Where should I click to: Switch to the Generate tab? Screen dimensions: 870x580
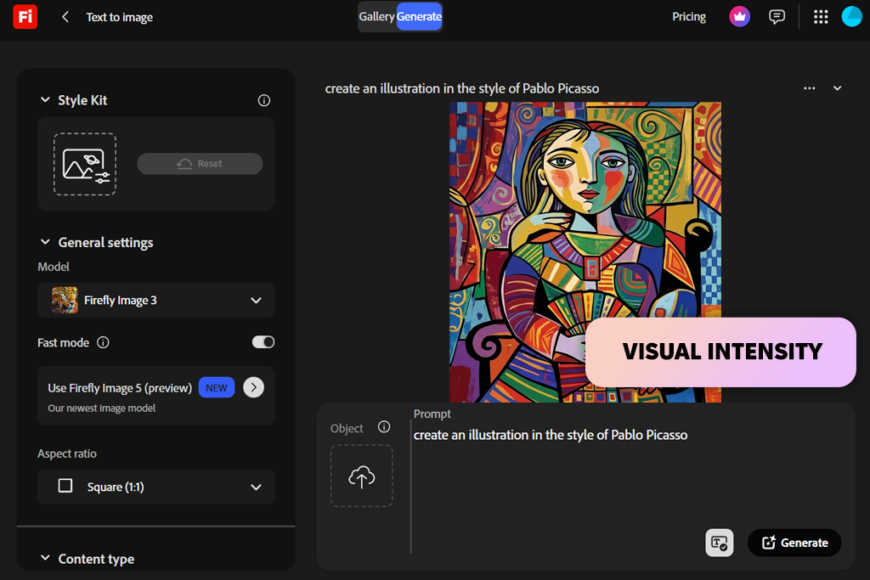coord(419,17)
